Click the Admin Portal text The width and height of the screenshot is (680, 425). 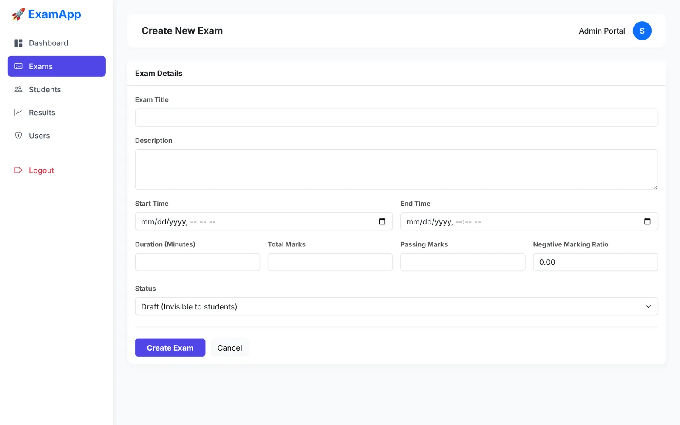point(602,31)
